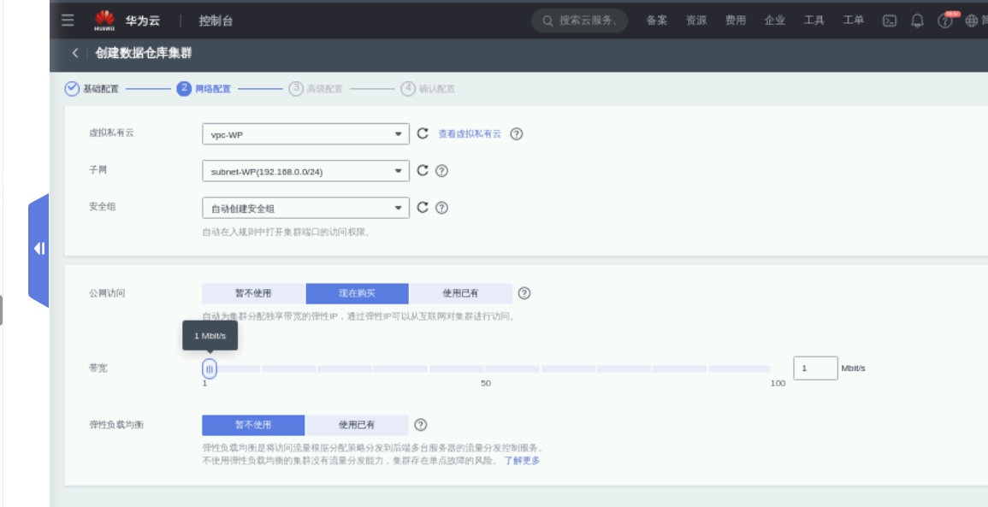The width and height of the screenshot is (988, 507).
Task: Click the 带宽 field label
Action: coord(98,368)
